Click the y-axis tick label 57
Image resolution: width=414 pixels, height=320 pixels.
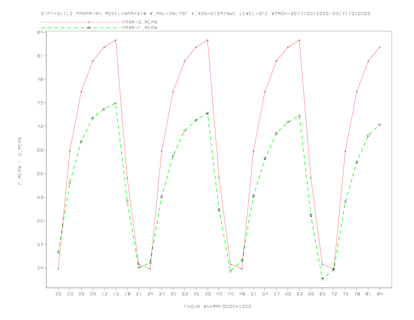click(40, 245)
